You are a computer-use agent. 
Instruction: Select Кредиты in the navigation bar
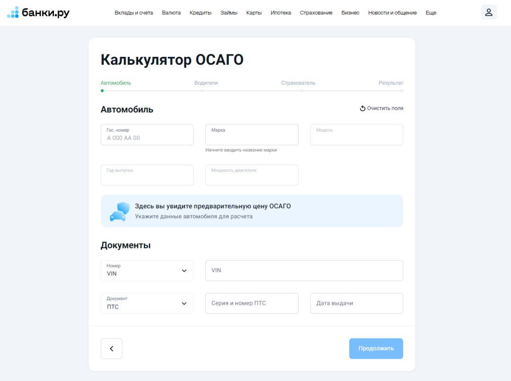click(200, 13)
